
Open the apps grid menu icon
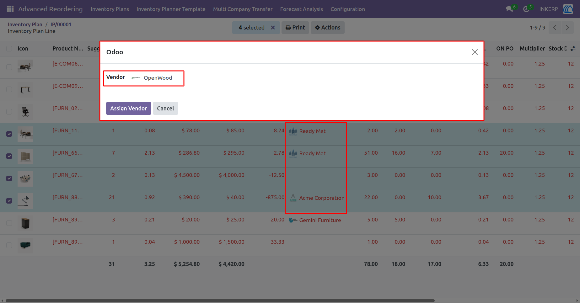point(10,9)
